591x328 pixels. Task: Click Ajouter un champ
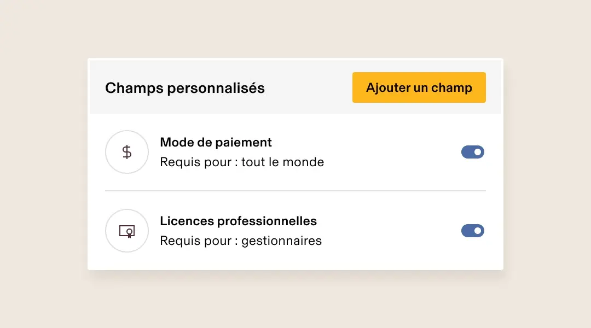coord(419,87)
